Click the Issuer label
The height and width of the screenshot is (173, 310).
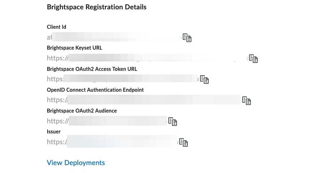tap(54, 132)
